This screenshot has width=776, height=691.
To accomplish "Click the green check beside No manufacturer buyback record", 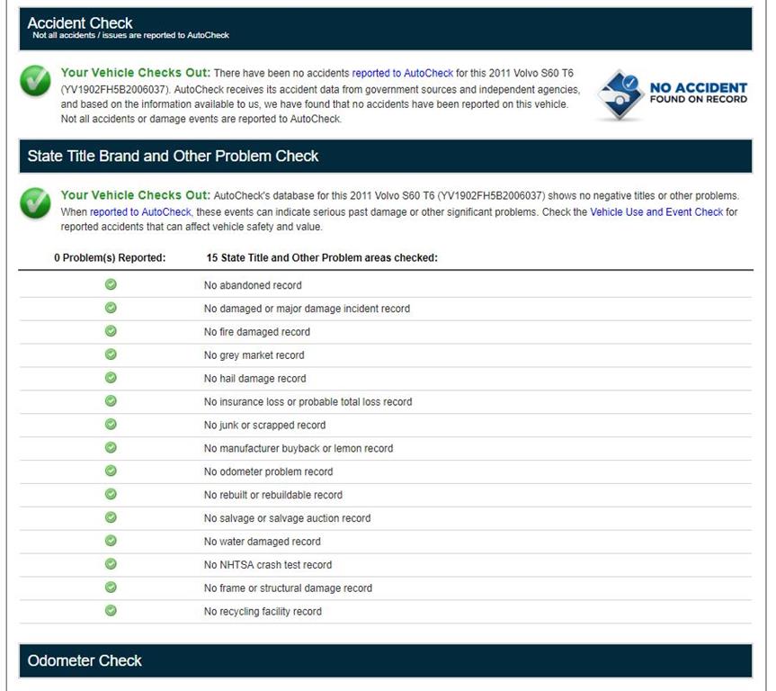I will click(111, 447).
